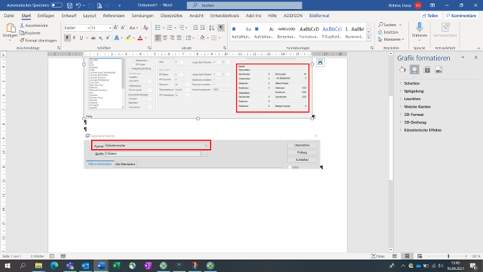Open the Datei menu
The image size is (483, 272).
[9, 16]
